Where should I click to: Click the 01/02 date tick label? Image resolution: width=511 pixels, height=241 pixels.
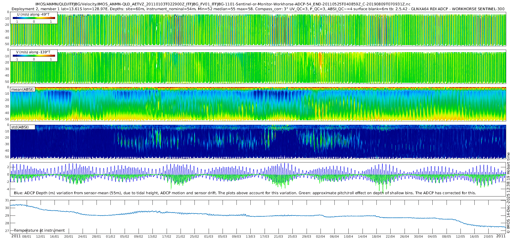click(x=110, y=236)
